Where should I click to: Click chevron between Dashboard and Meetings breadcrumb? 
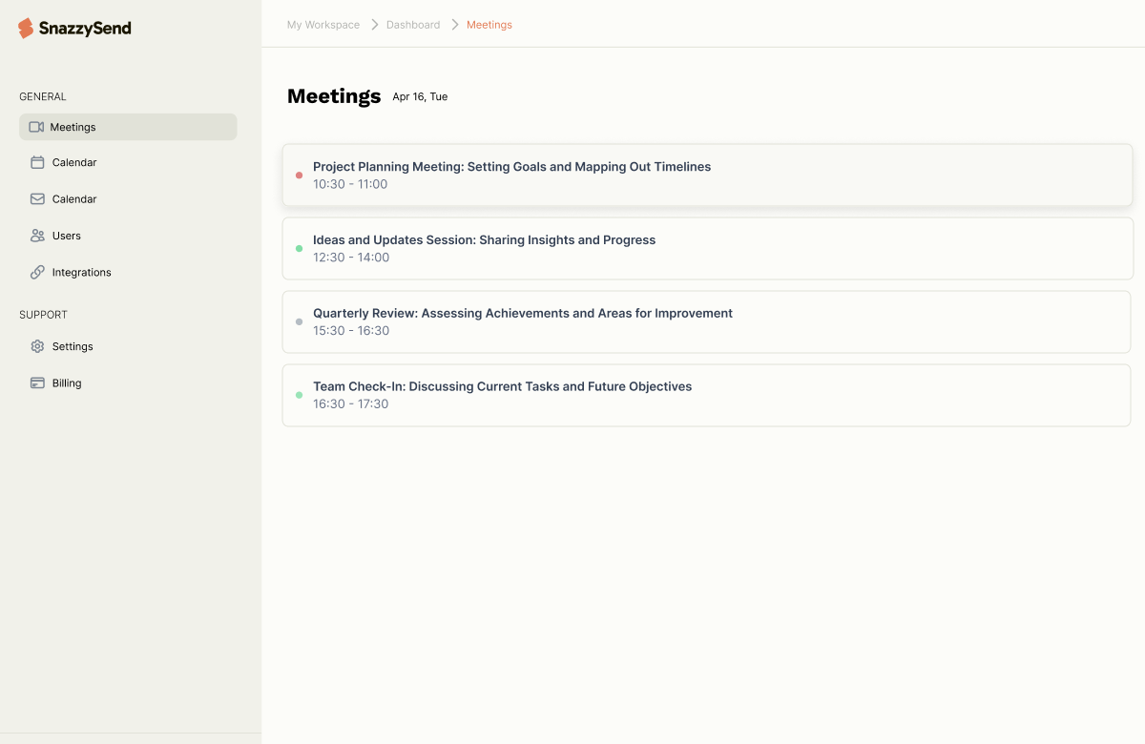[454, 25]
